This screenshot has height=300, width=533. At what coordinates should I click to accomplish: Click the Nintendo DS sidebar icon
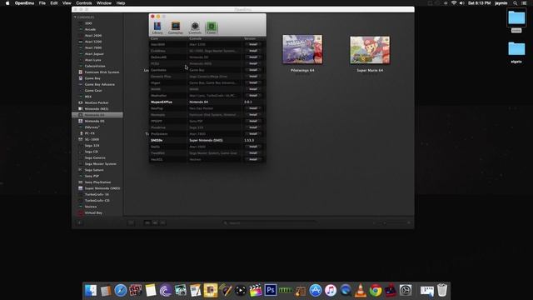pyautogui.click(x=81, y=121)
